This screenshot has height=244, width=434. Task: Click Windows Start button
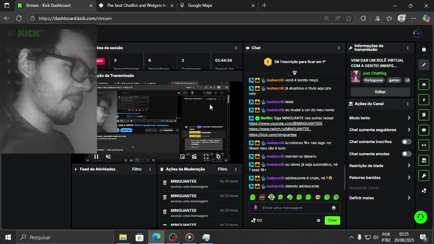pos(8,237)
